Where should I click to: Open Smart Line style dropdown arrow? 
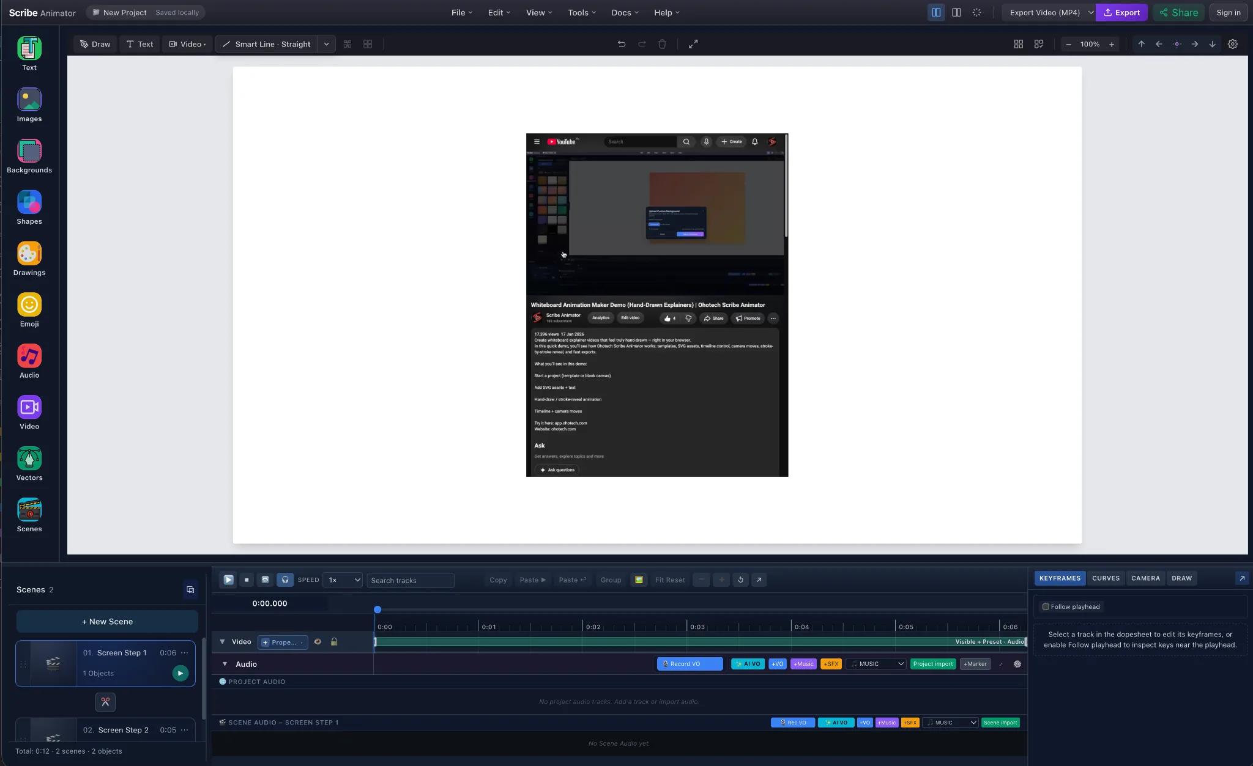[326, 44]
